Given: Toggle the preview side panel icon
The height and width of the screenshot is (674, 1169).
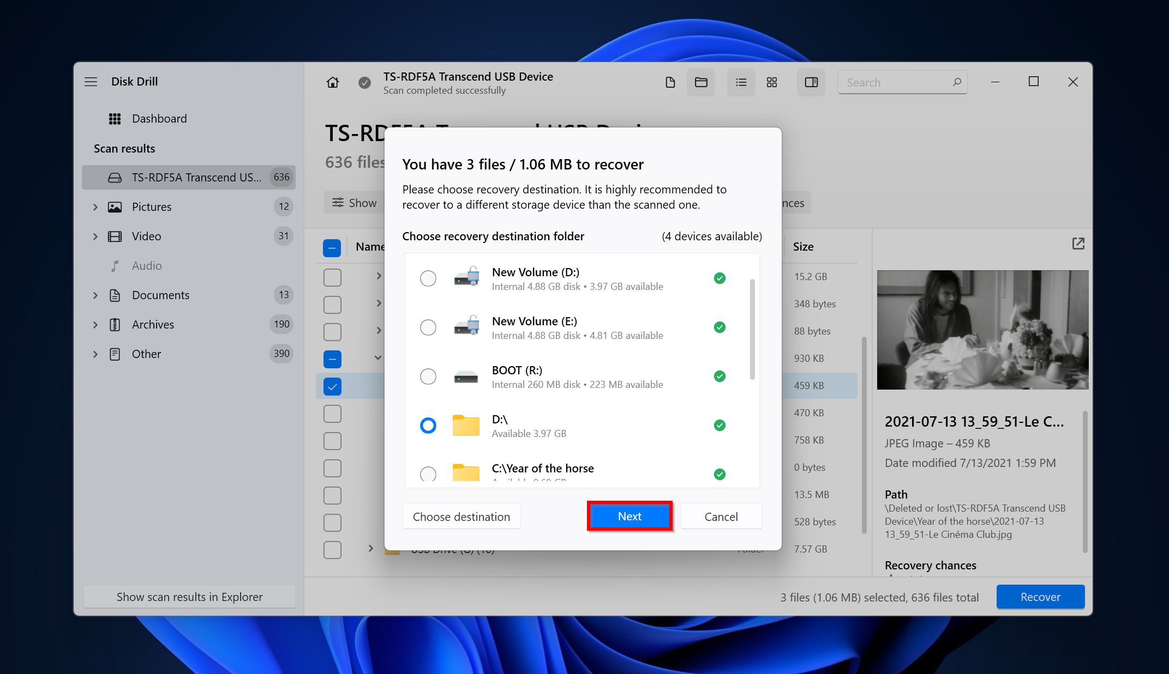Looking at the screenshot, I should (811, 82).
